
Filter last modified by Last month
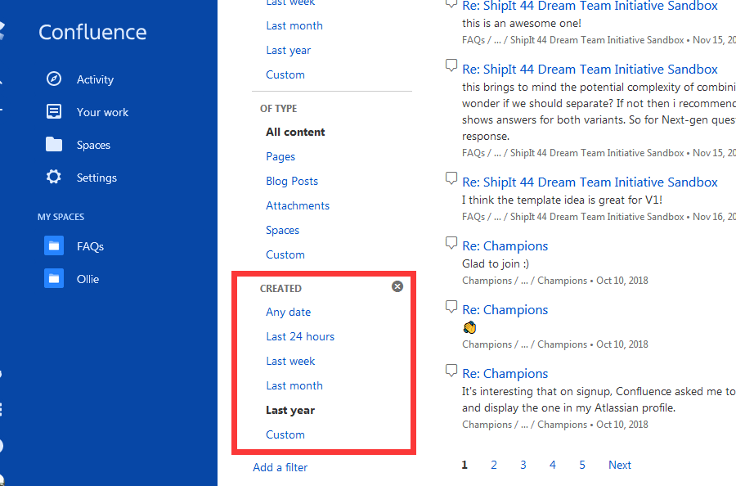pos(294,26)
